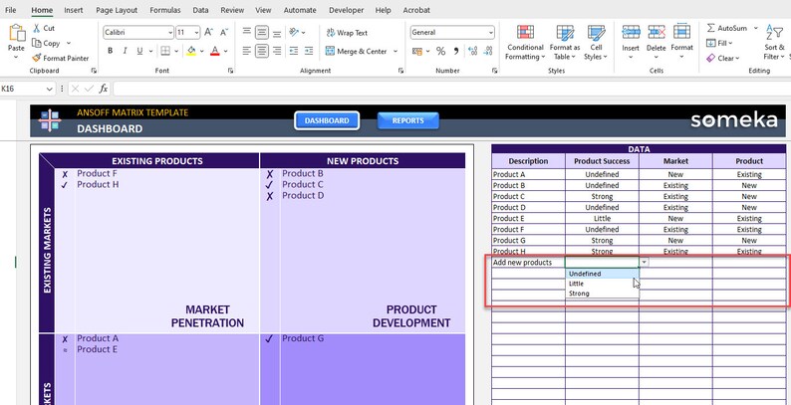Increase font size with the larger A icon
This screenshot has width=791, height=405.
[x=209, y=32]
